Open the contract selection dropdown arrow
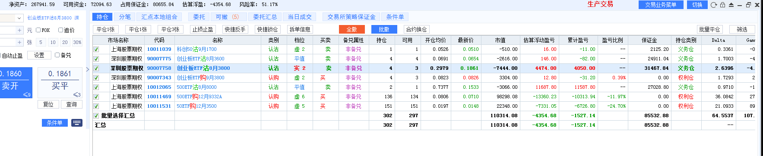Image resolution: width=763 pixels, height=156 pixels. [x=19, y=18]
